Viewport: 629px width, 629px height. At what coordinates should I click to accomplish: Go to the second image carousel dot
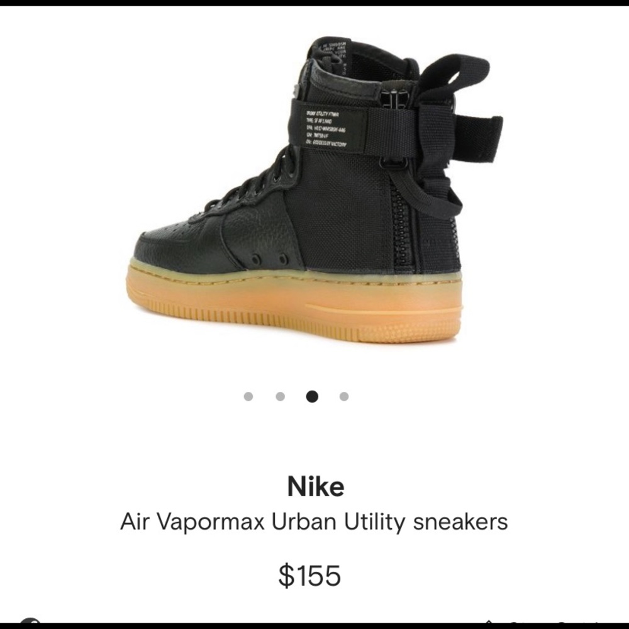click(281, 396)
